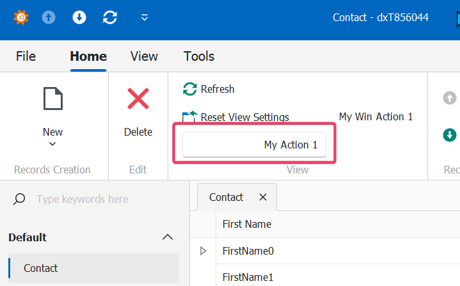This screenshot has width=460, height=286.
Task: Click Refresh in the View ribbon group
Action: (209, 89)
